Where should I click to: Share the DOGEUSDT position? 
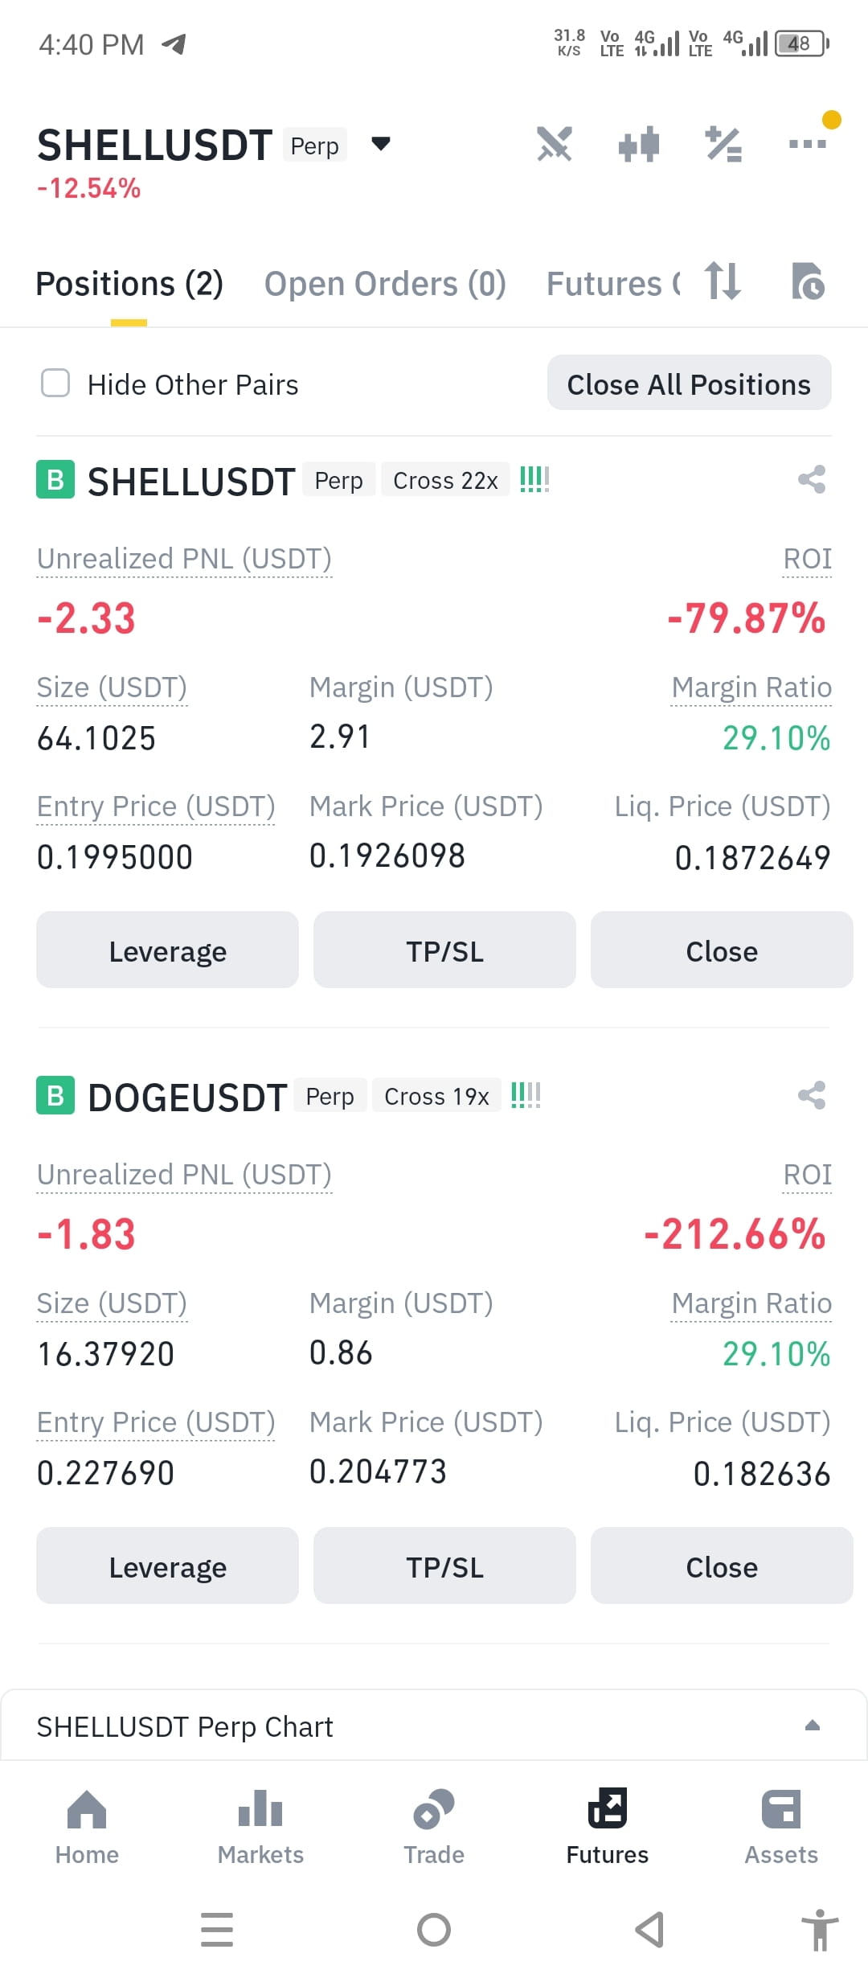click(812, 1095)
